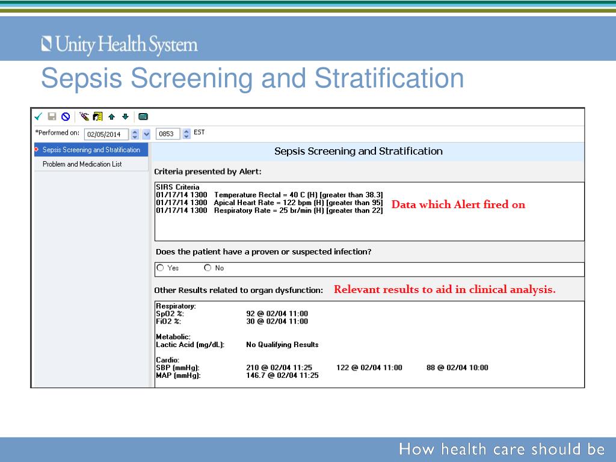
Task: Open the Problem and Medication List section
Action: click(x=91, y=164)
